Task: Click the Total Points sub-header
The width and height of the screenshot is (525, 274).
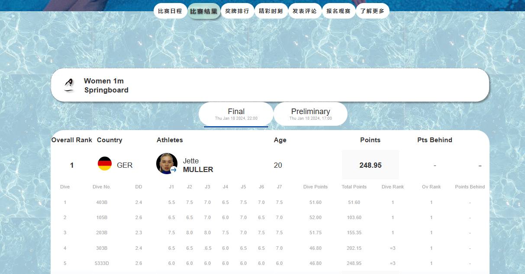Action: click(x=354, y=187)
